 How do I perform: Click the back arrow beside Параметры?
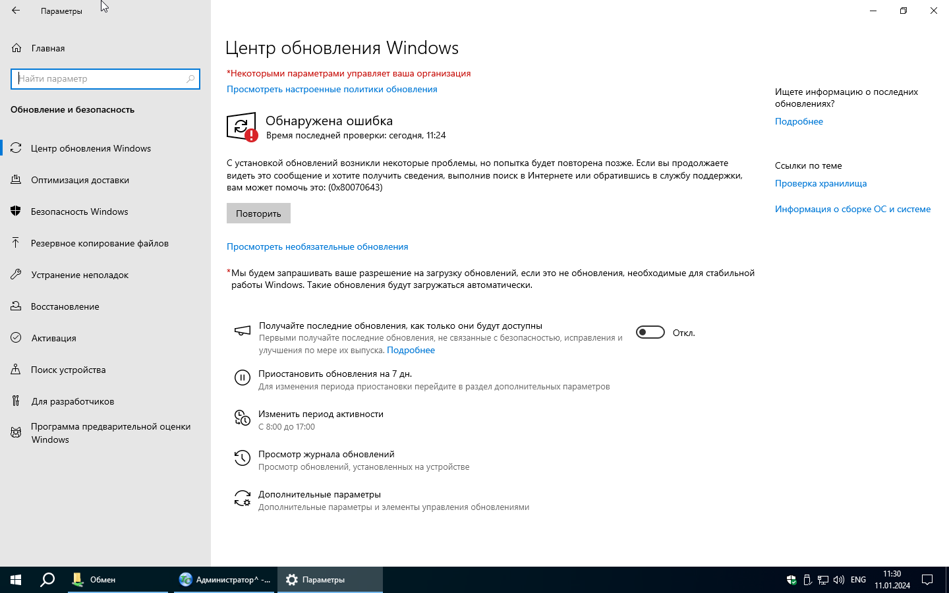tap(16, 11)
